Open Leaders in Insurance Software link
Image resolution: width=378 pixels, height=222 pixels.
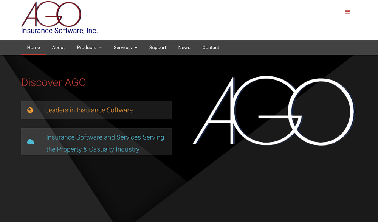89,110
